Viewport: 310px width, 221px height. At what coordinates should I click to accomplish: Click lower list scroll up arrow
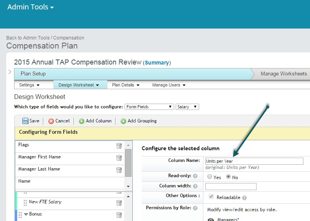point(128,196)
